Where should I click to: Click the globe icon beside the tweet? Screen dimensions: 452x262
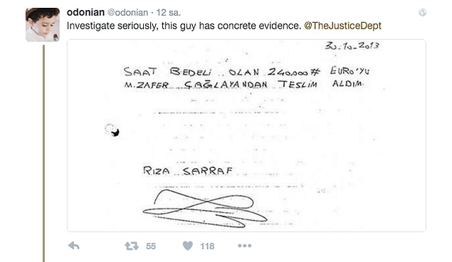423,12
